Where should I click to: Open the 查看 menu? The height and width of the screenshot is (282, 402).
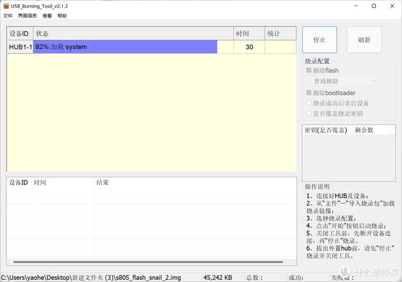47,16
